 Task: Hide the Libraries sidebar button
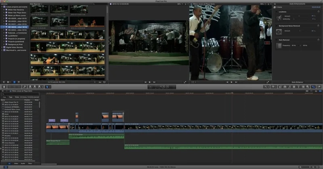(4, 82)
